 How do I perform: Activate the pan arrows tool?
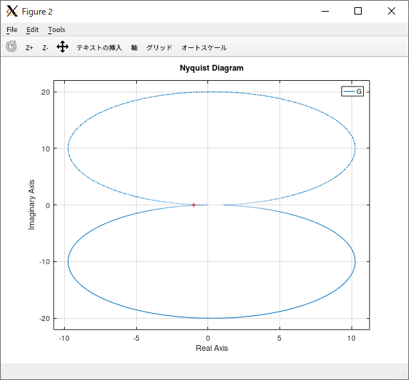tap(63, 47)
